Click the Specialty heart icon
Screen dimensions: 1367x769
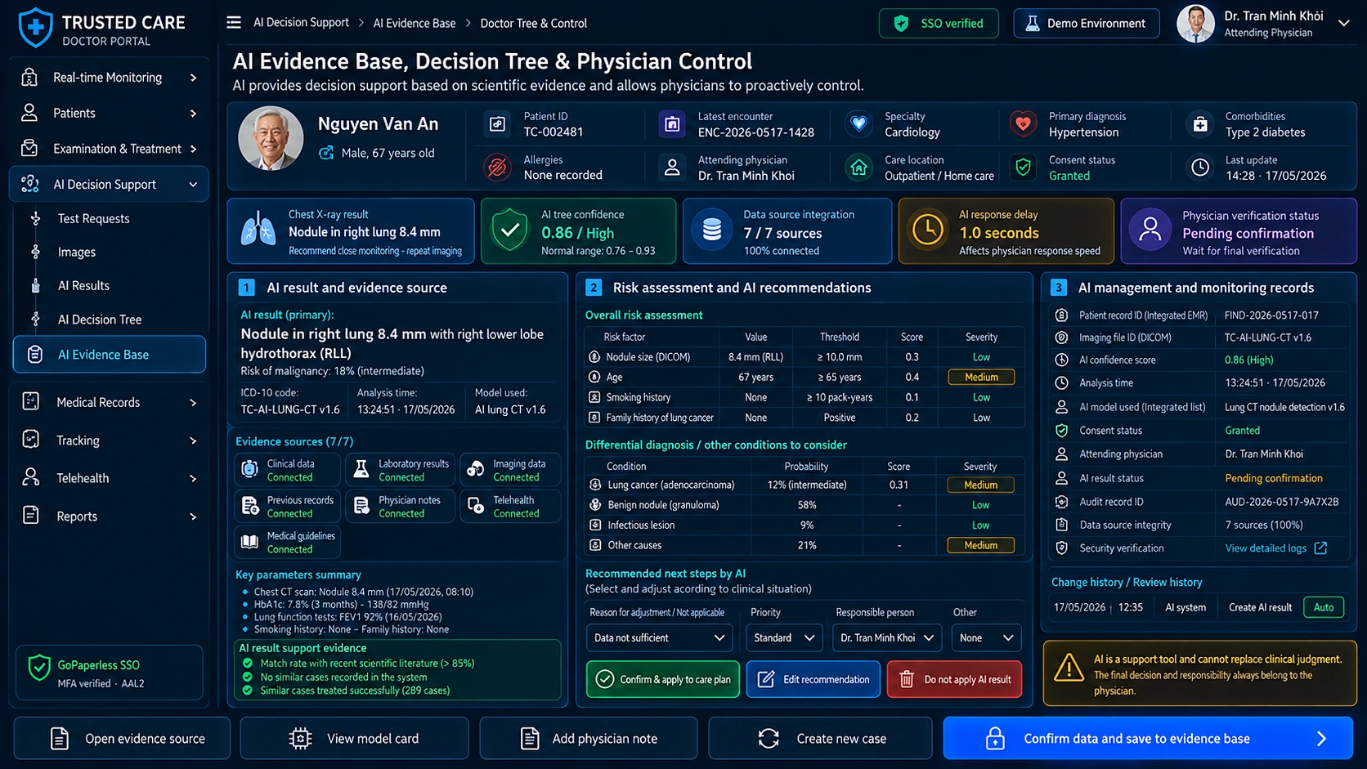(x=858, y=124)
